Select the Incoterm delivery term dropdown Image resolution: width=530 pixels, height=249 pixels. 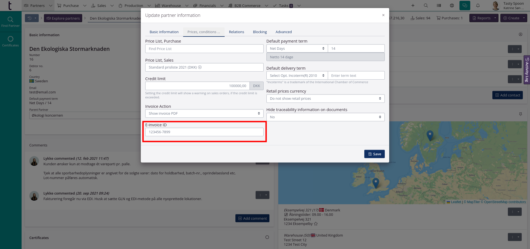(x=297, y=75)
